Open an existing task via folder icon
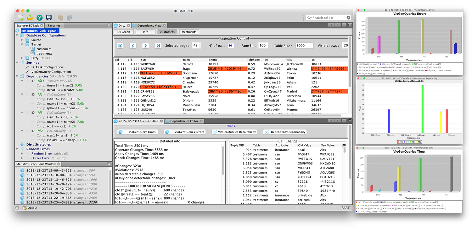 point(30,18)
